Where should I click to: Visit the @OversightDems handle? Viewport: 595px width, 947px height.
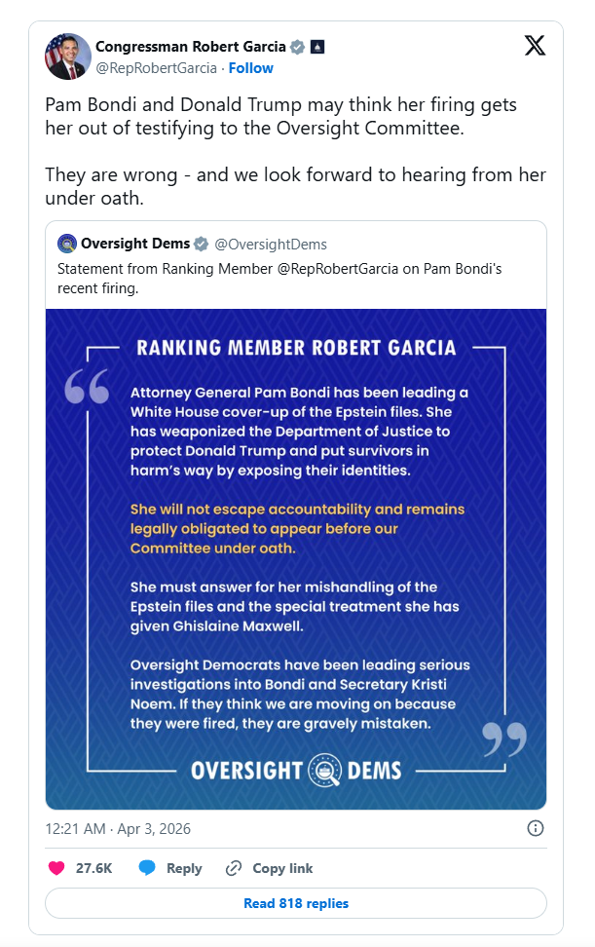pos(271,244)
